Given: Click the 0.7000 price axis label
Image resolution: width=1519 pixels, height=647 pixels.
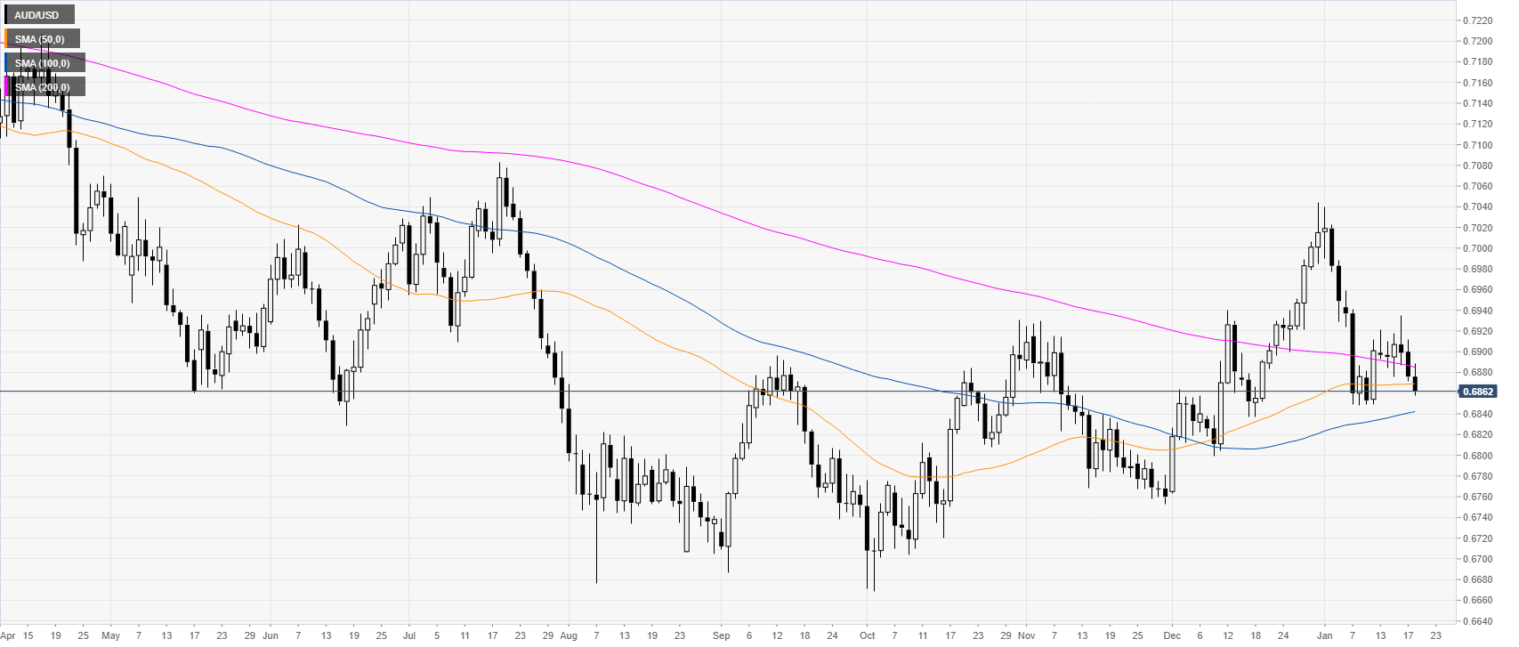Looking at the screenshot, I should (x=1477, y=248).
